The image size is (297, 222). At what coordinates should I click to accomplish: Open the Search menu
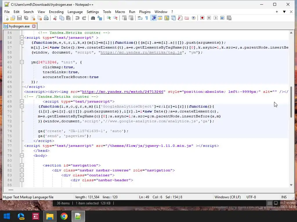pyautogui.click(x=28, y=12)
